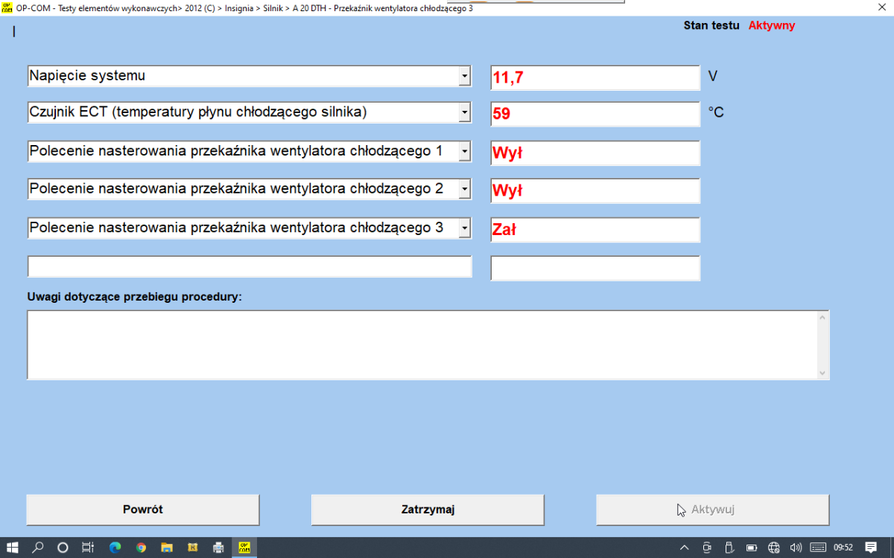The height and width of the screenshot is (558, 894).
Task: Open network status tray icon
Action: 773,548
